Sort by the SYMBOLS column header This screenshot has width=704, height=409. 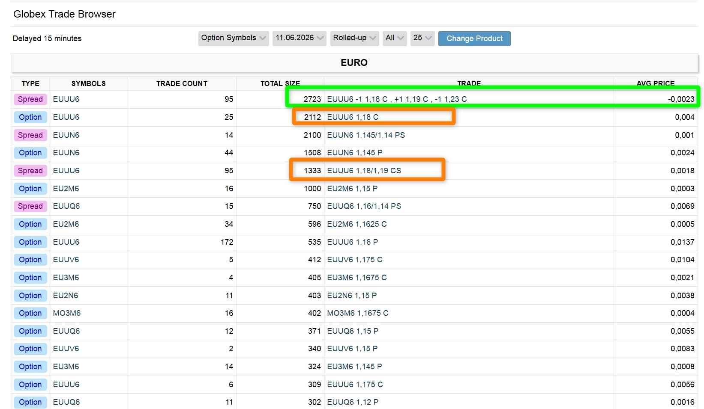(x=88, y=83)
